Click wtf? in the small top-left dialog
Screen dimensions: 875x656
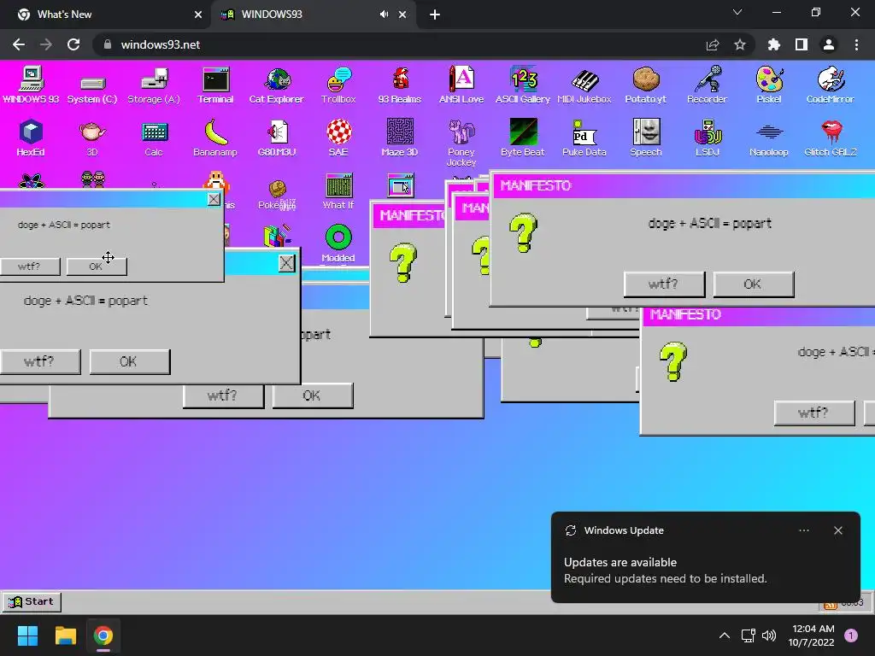click(30, 266)
